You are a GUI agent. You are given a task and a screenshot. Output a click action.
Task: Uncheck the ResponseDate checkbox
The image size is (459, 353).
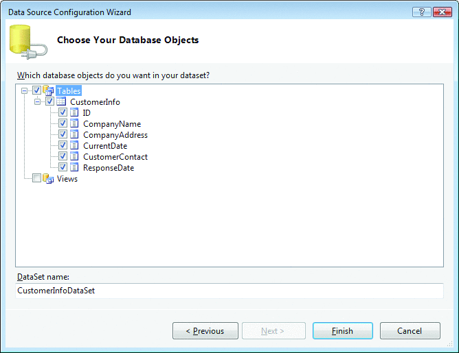[x=63, y=167]
